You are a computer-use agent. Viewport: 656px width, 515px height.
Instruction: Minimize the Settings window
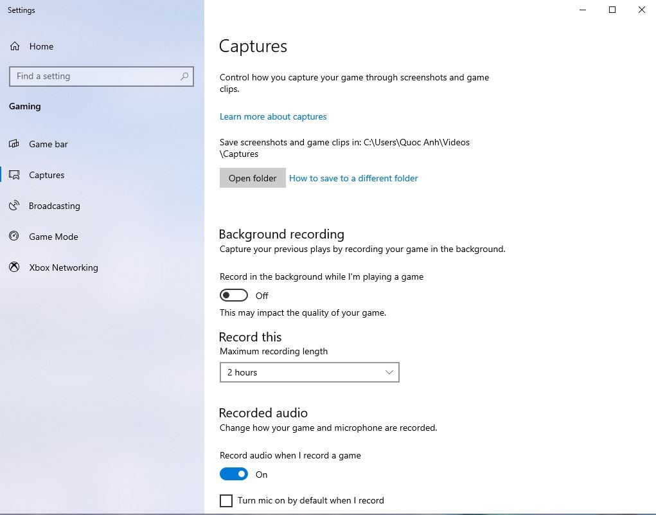[582, 10]
